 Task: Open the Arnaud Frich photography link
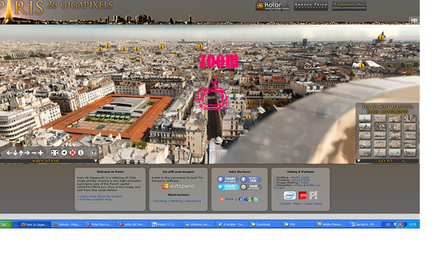311,6
